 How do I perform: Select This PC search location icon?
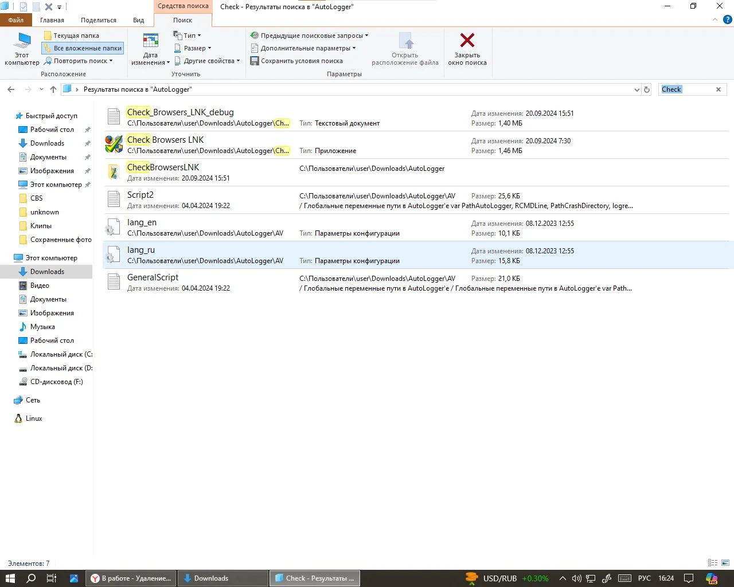point(22,41)
